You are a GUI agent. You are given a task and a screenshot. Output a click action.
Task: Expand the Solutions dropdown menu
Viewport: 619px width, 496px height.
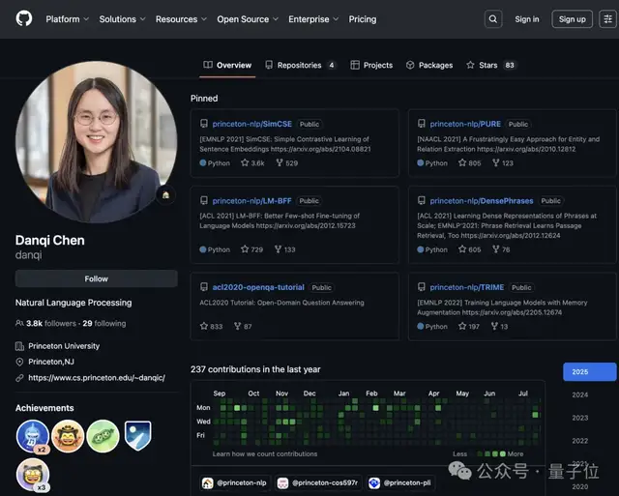[x=122, y=18]
